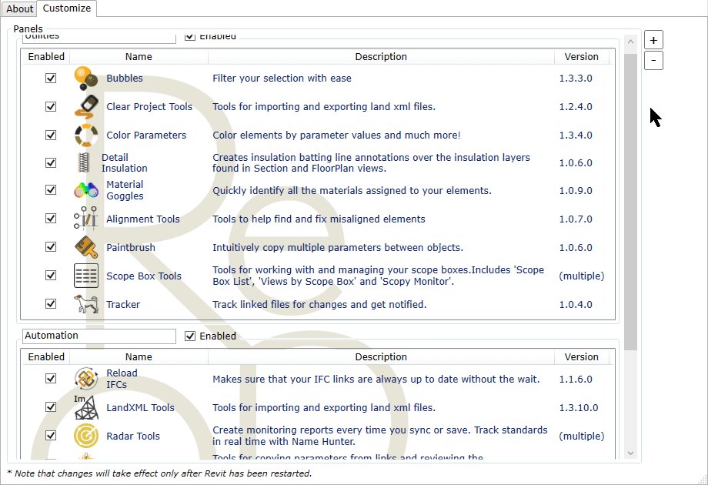Click the Paintbrush icon

tap(85, 247)
